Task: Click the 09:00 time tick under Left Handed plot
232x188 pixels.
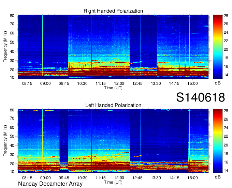Action: (45, 178)
